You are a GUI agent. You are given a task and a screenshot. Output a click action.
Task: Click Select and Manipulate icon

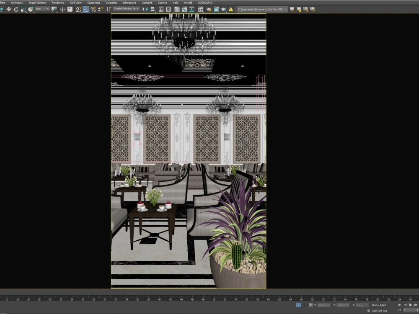(x=62, y=9)
